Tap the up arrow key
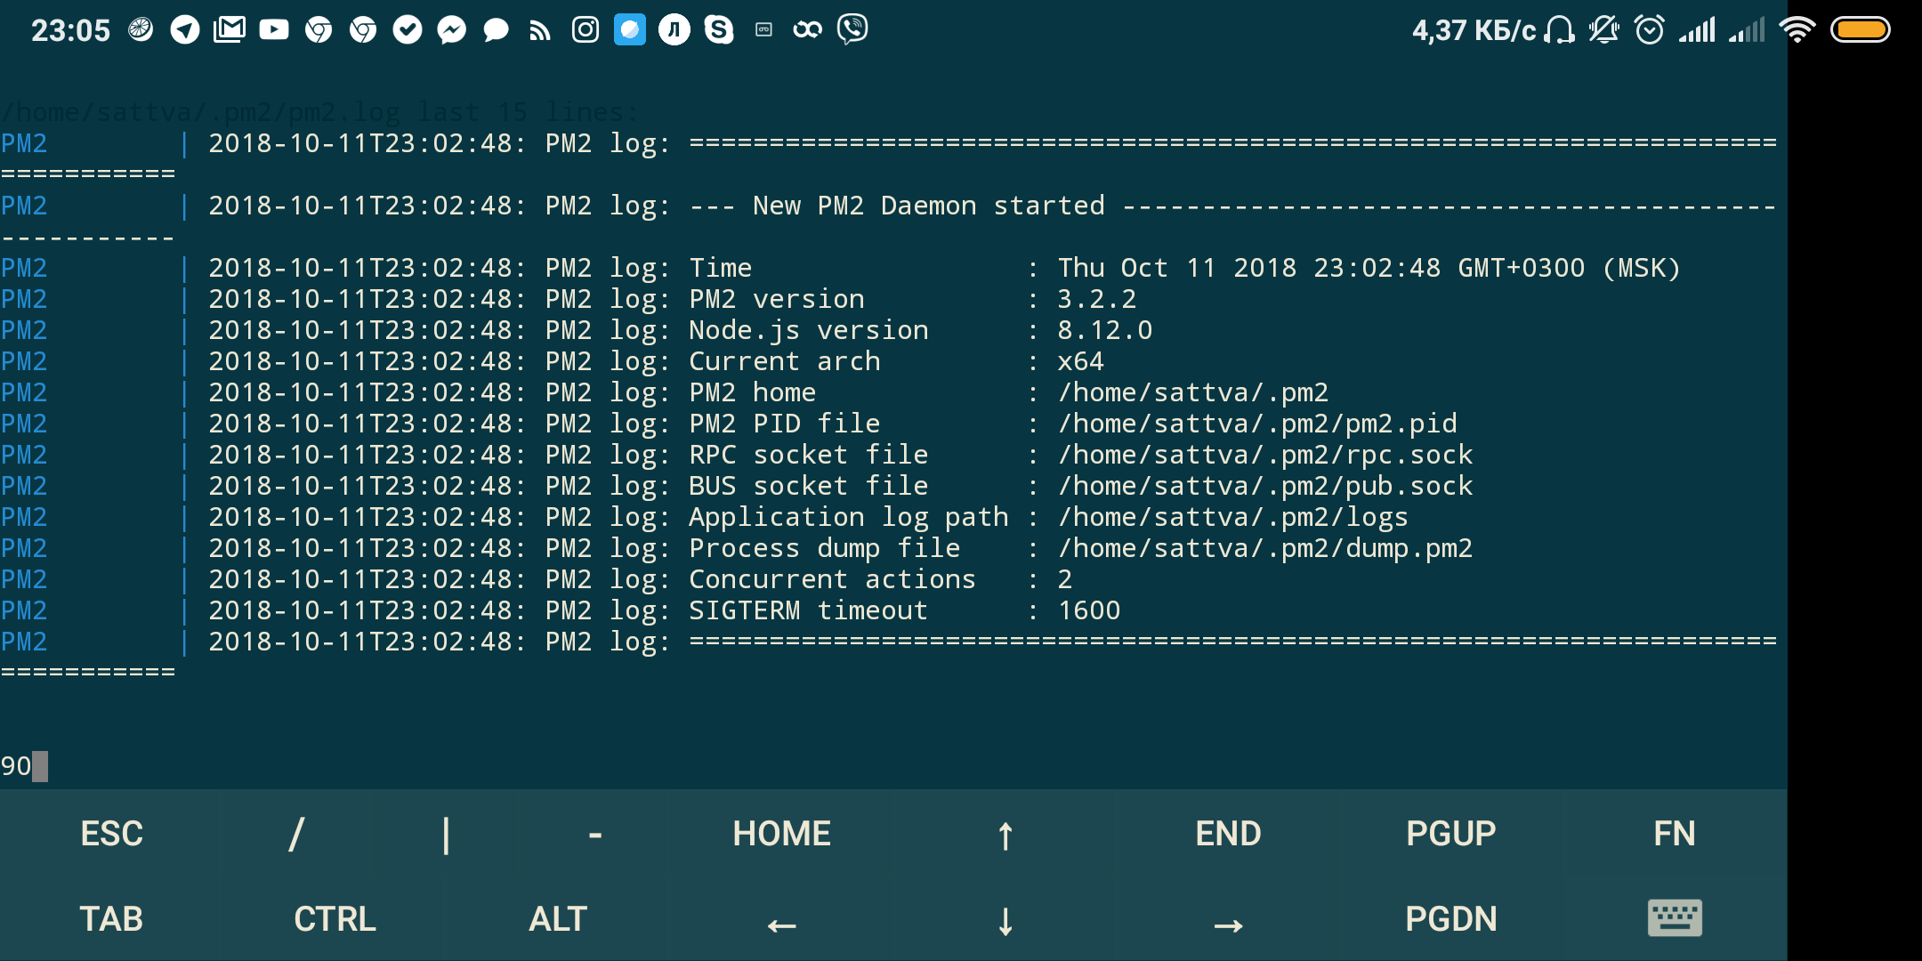This screenshot has height=961, width=1922. tap(1005, 834)
